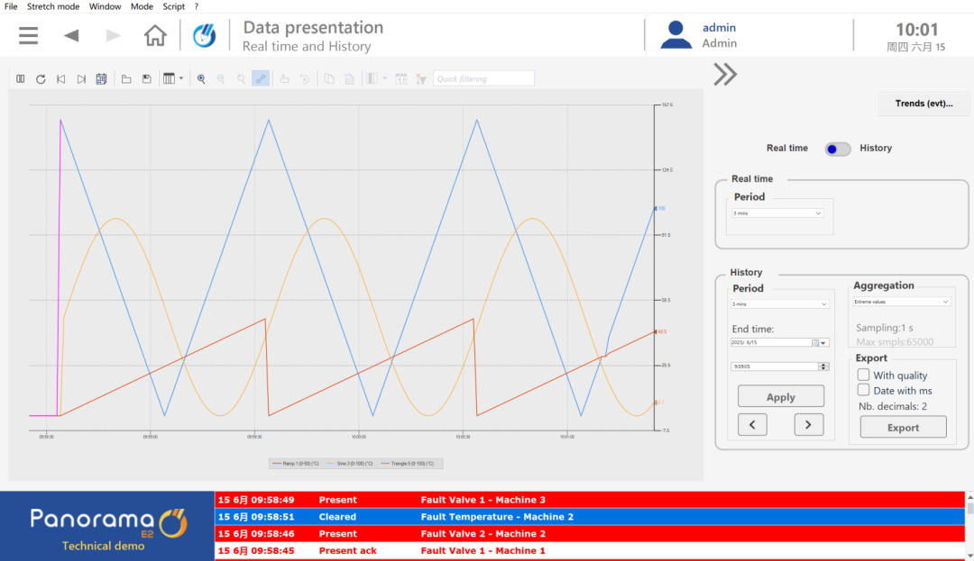
Task: Toggle Real time / History switch
Action: (x=838, y=149)
